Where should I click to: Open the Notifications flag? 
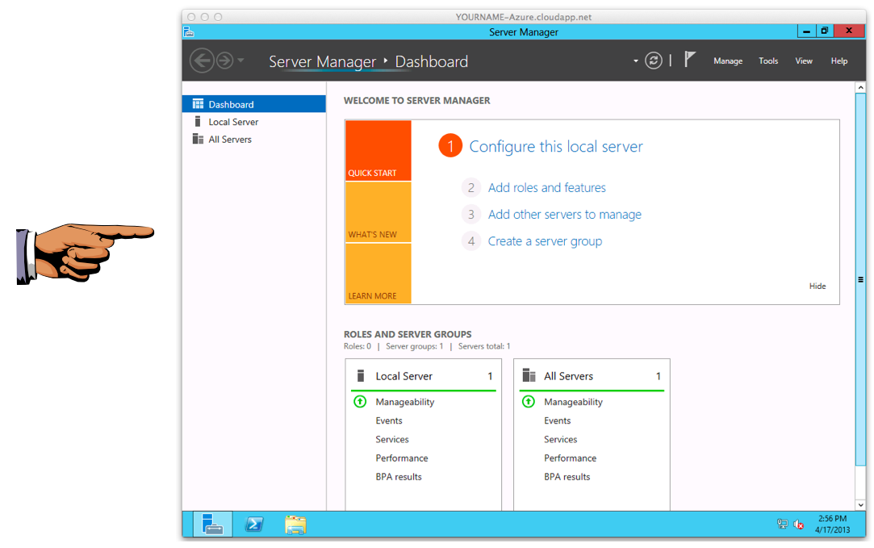[689, 59]
